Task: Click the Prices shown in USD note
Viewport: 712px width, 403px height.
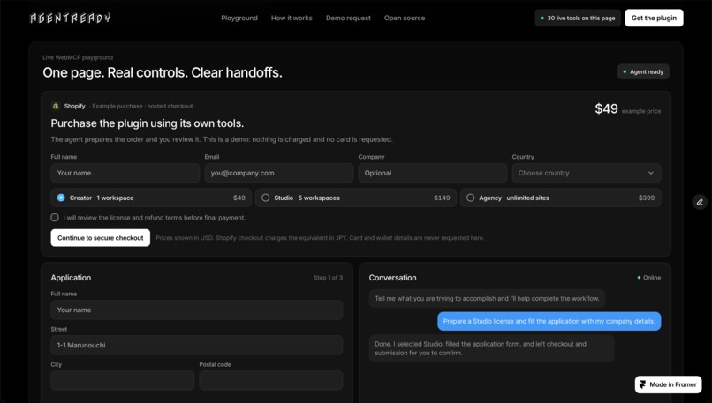Action: point(320,238)
